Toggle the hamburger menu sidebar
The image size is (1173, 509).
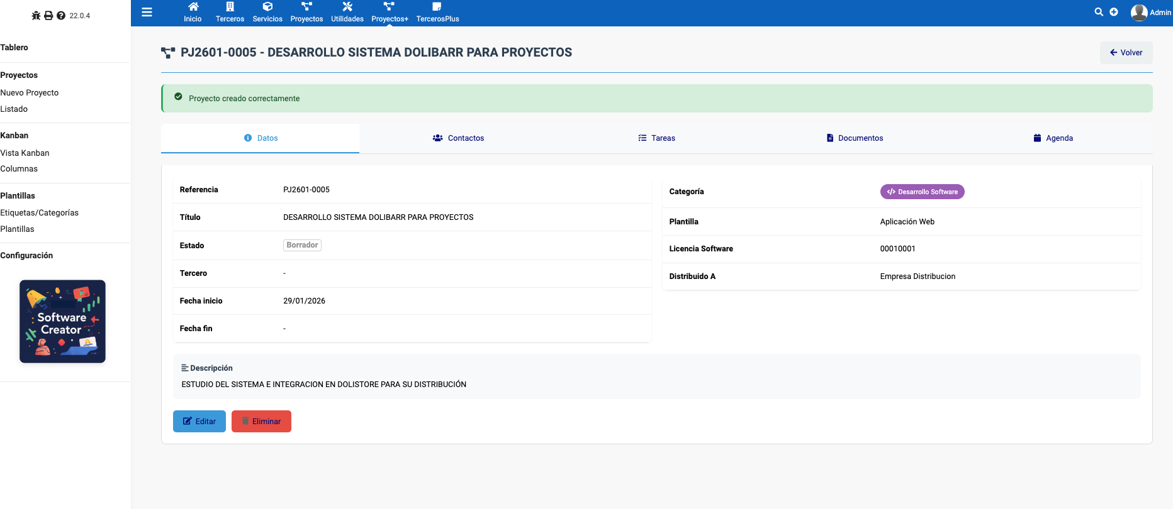point(147,12)
